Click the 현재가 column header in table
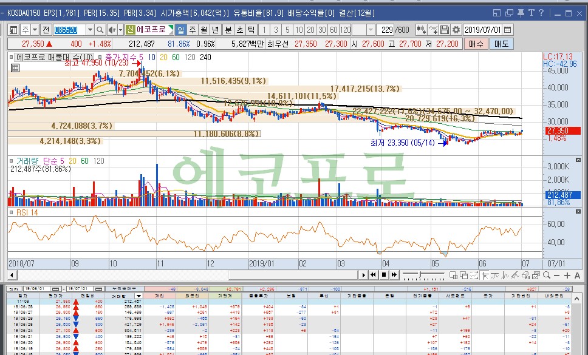Screen dimensions: 588x355 [x=56, y=296]
